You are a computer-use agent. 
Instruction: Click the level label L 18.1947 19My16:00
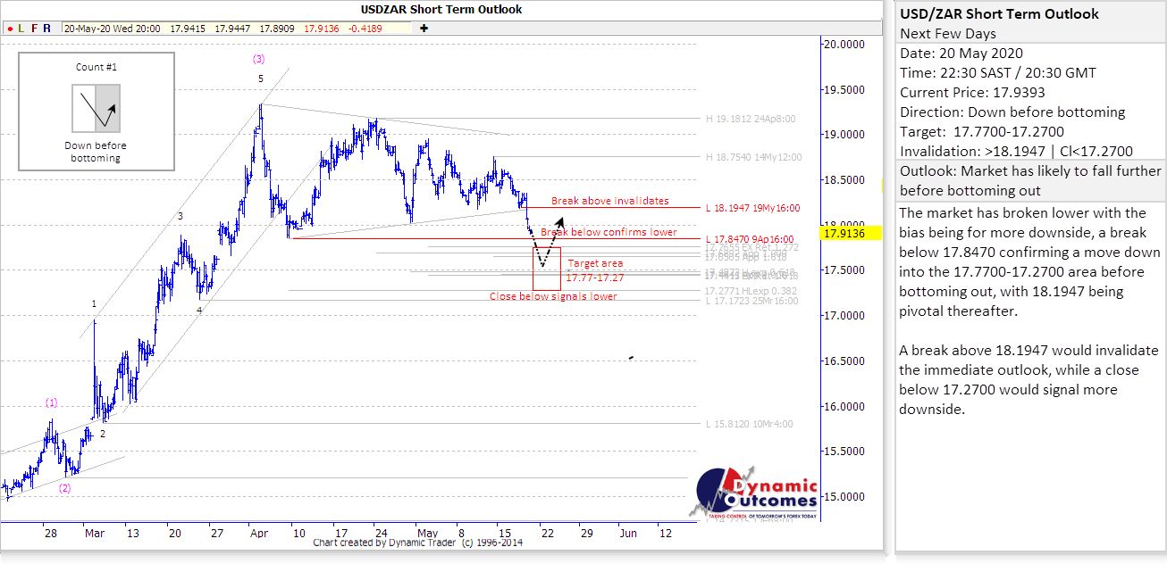click(752, 208)
